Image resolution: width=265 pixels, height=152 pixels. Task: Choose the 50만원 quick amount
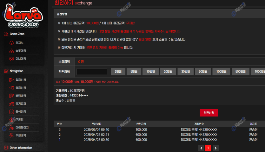(x=202, y=72)
